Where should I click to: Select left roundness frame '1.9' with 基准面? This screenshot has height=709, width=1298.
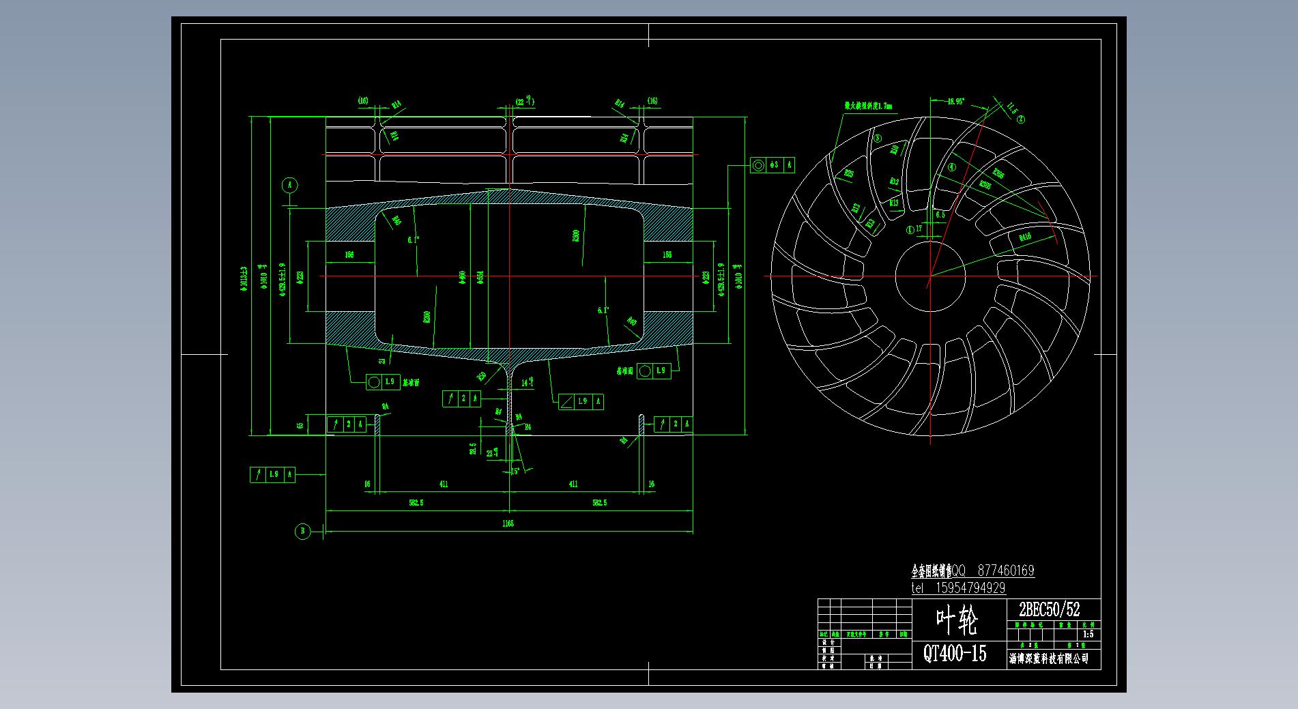pos(384,382)
